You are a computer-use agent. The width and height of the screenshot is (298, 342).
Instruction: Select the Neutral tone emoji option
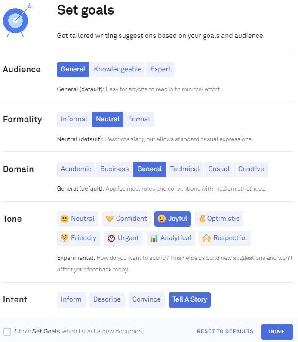tap(78, 219)
